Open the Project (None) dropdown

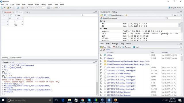(176, 8)
